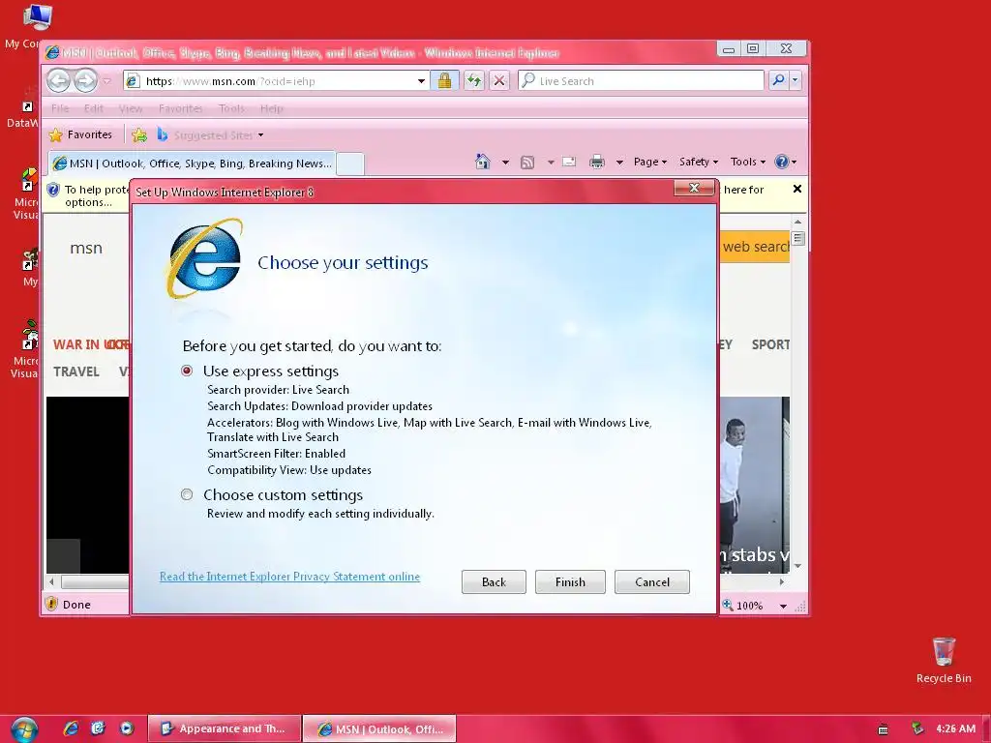The width and height of the screenshot is (991, 743).
Task: Open the Favorites menu in menu bar
Action: [181, 108]
